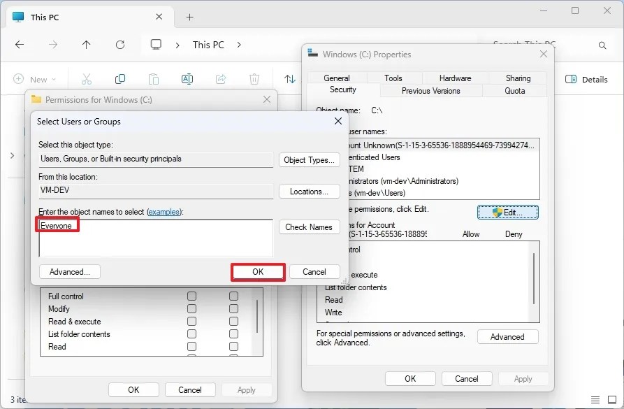Go up one folder level arrow
Screen dimensions: 624x409
(87, 45)
